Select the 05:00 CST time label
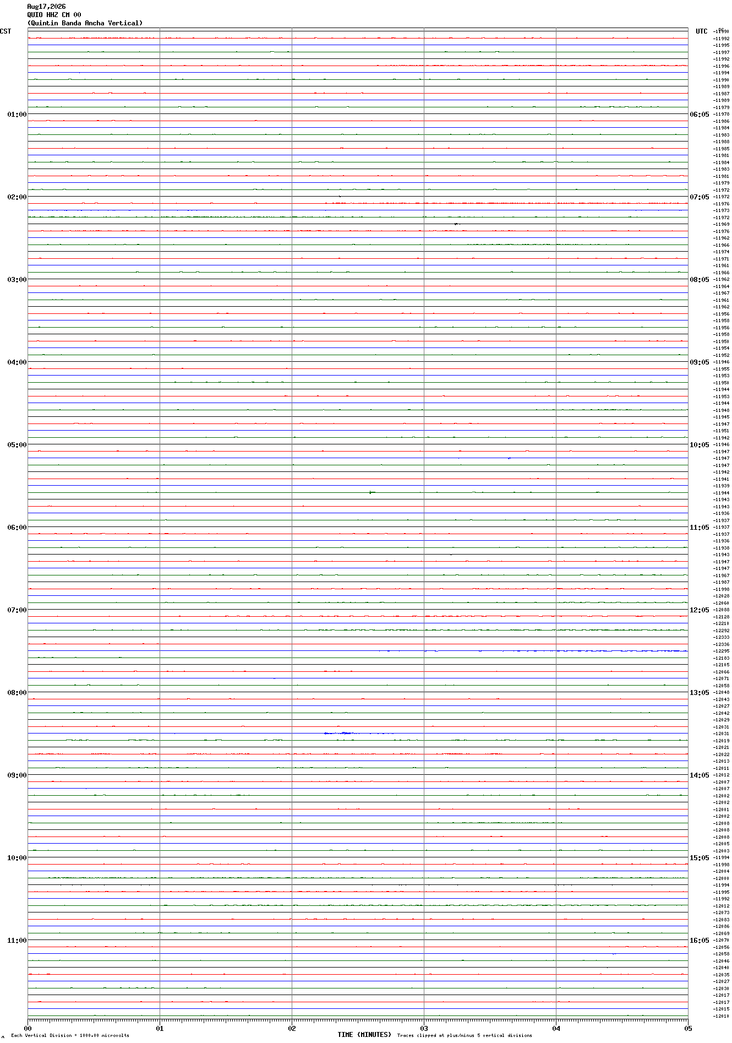The height and width of the screenshot is (1043, 732). point(17,445)
